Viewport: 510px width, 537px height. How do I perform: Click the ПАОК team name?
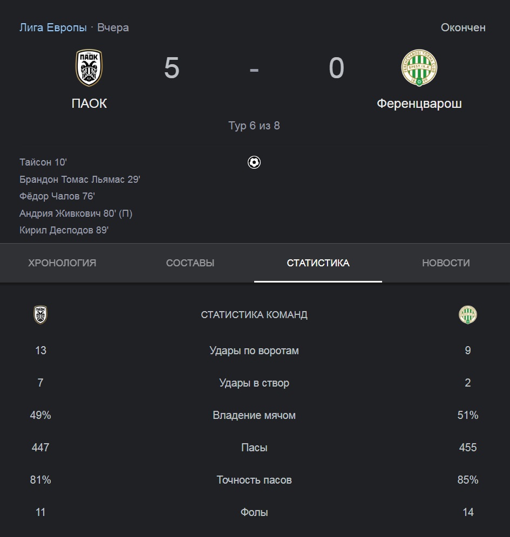(89, 104)
